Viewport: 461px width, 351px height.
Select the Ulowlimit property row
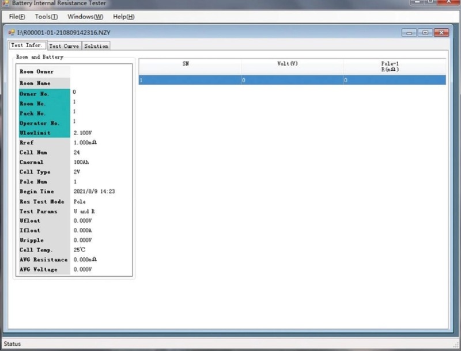point(44,133)
